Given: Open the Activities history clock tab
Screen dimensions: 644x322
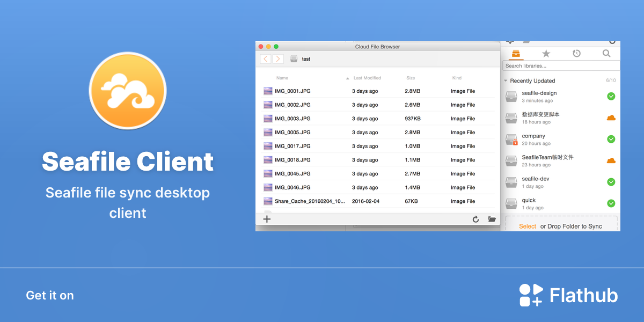Looking at the screenshot, I should (576, 53).
